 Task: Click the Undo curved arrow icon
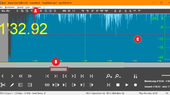point(31,11)
